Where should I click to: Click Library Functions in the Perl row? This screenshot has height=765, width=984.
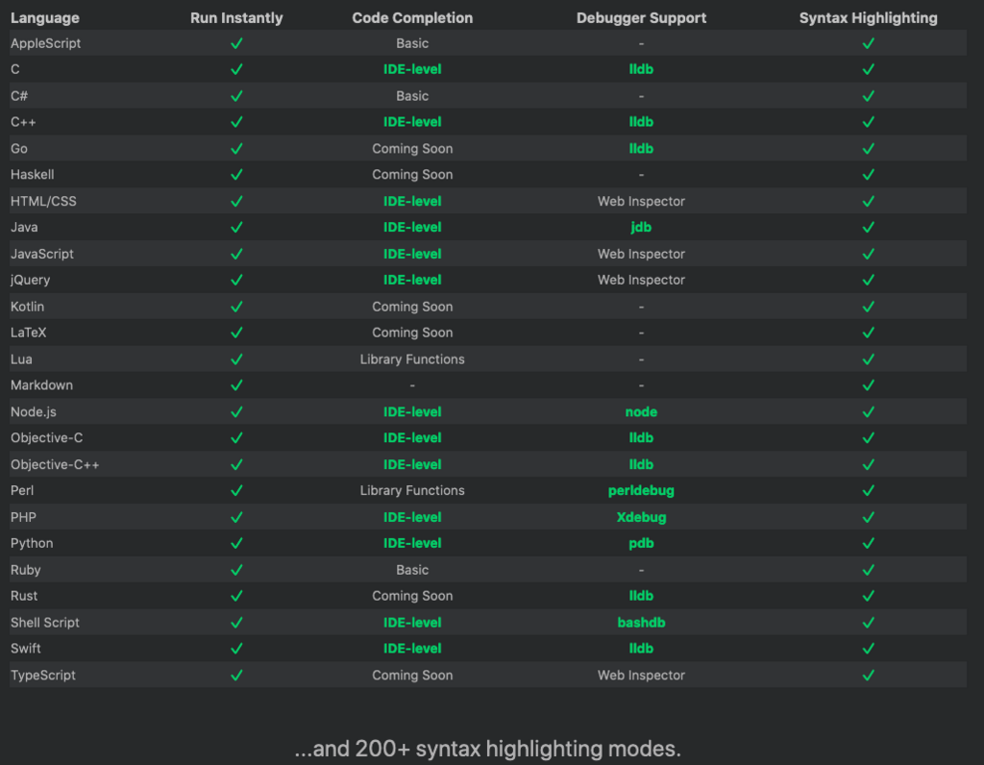[x=412, y=491]
